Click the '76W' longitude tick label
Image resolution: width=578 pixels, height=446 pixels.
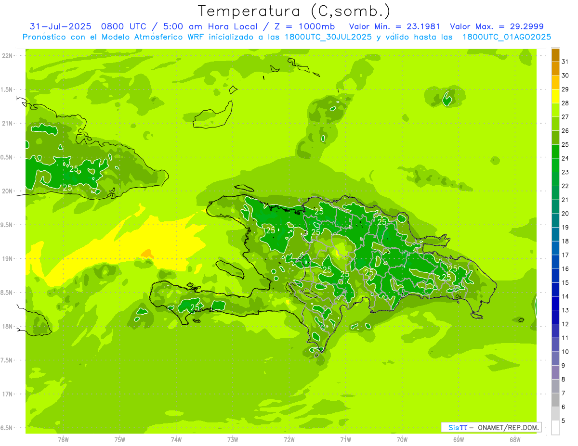(63, 439)
